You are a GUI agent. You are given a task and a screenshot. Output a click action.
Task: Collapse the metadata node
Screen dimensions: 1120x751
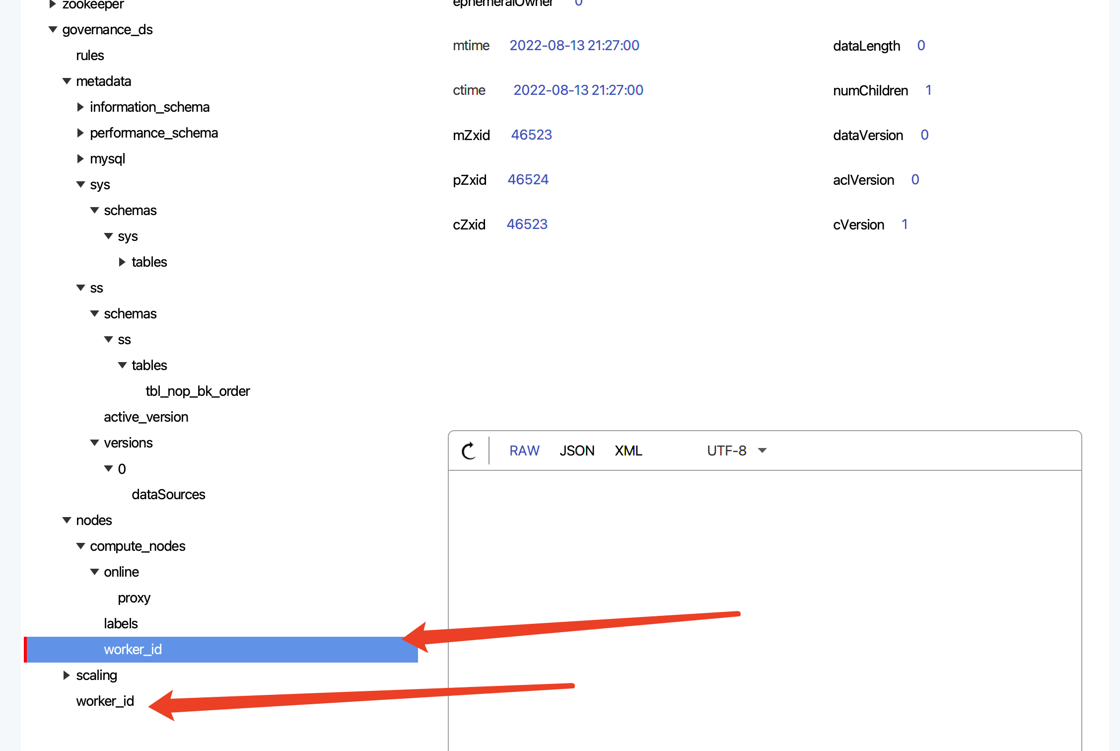pos(67,81)
